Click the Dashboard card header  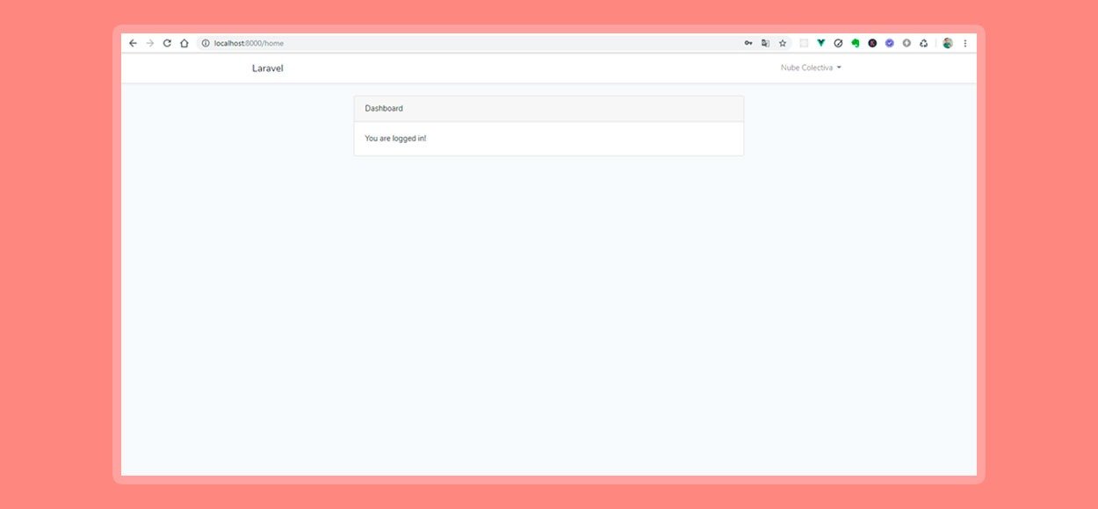[x=549, y=109]
